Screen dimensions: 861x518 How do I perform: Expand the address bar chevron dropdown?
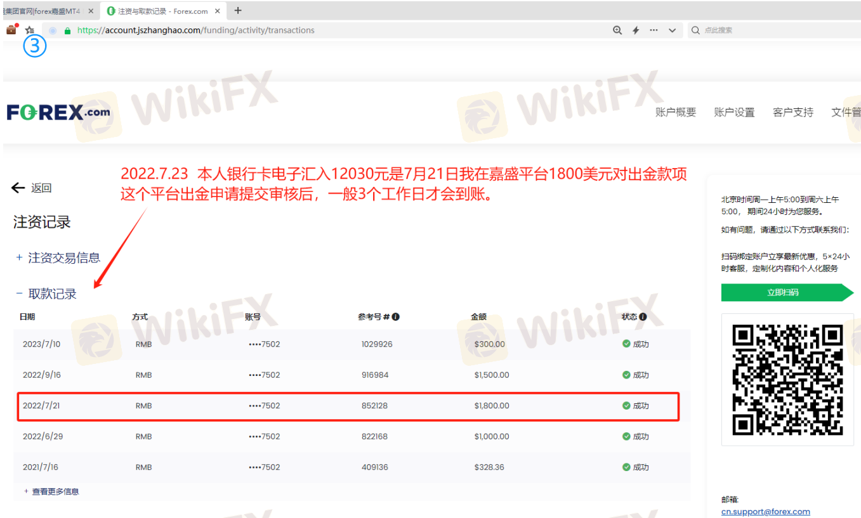pyautogui.click(x=673, y=30)
